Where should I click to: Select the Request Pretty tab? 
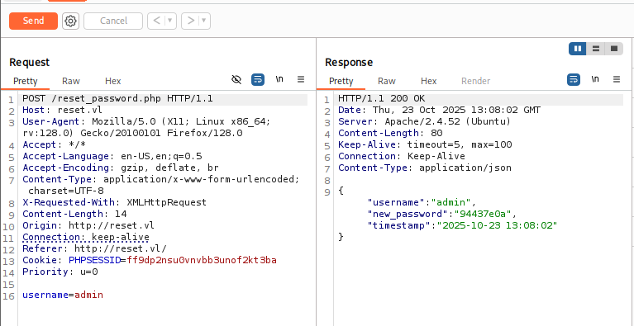point(25,81)
